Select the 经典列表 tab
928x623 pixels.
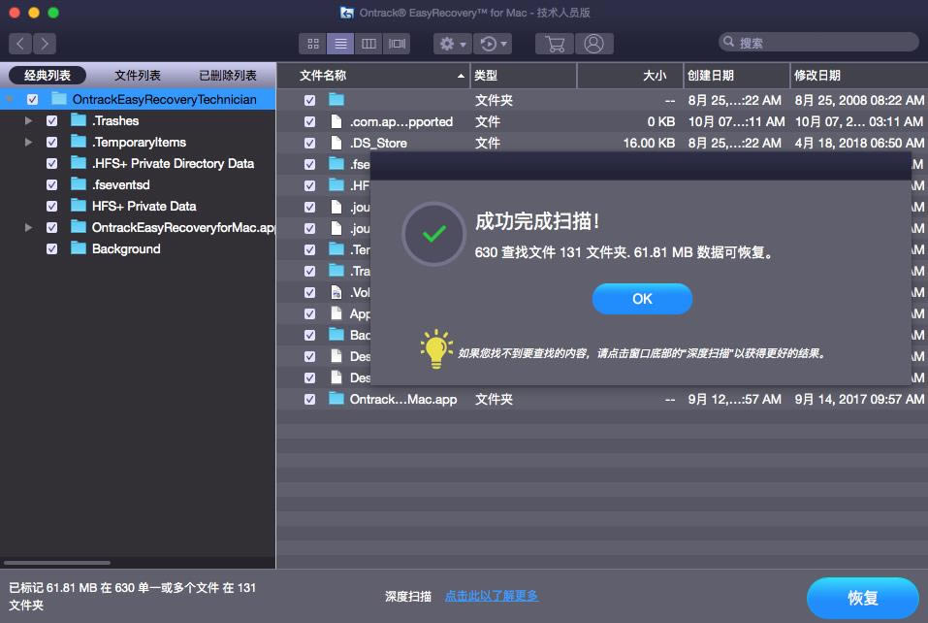[x=48, y=76]
